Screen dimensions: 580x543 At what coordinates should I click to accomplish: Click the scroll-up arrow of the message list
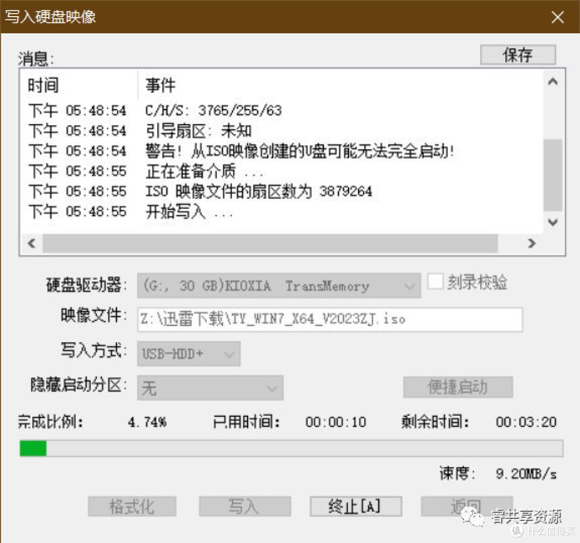(x=553, y=82)
